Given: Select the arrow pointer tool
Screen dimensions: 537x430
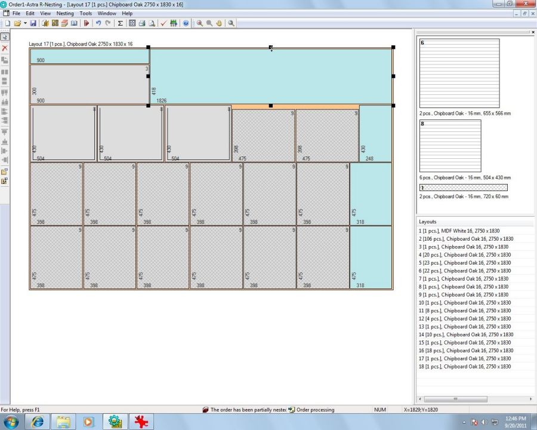Looking at the screenshot, I should coord(5,37).
